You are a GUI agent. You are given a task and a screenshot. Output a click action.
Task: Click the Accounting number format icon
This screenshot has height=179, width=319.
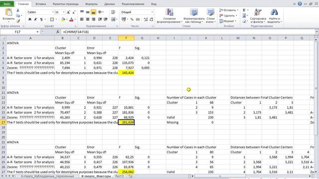[123, 19]
